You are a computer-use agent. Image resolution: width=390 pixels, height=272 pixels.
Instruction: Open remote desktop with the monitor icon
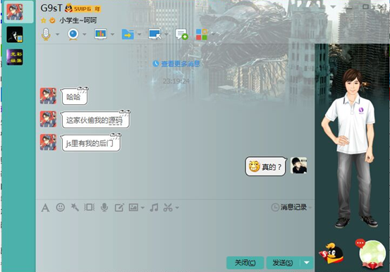tap(154, 34)
